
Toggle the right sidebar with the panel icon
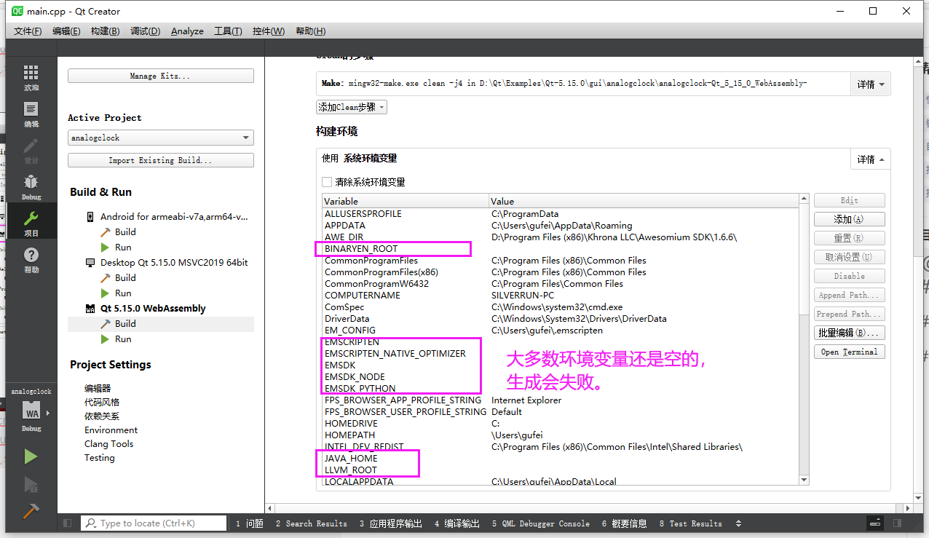click(897, 523)
